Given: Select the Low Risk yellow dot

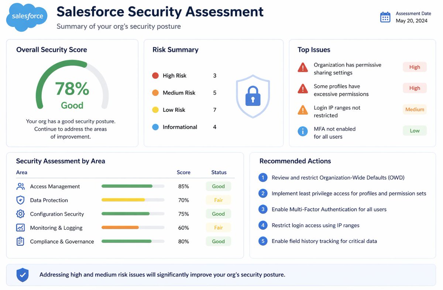Looking at the screenshot, I should pos(155,110).
